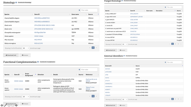
Task: Open AN7254 external identifier link
Action: pyautogui.click(x=107, y=69)
